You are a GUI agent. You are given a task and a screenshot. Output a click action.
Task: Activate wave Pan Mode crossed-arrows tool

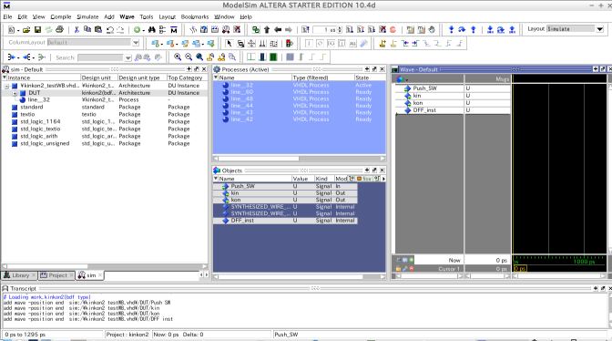(251, 44)
